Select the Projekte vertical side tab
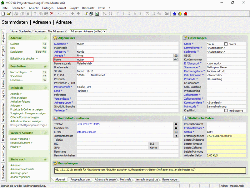The image size is (250, 188). [x=3, y=51]
